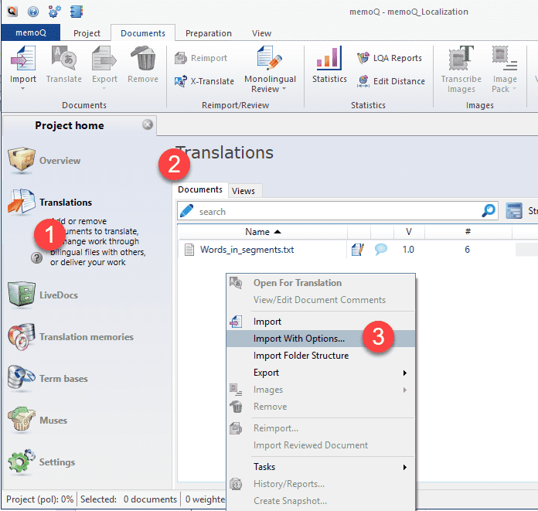
Task: Click the comment bubble icon for Words_in_segments.txt
Action: click(381, 250)
